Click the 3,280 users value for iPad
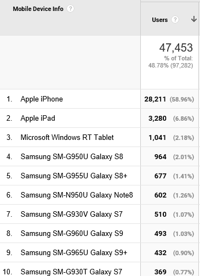This screenshot has width=200, height=276. (x=157, y=119)
